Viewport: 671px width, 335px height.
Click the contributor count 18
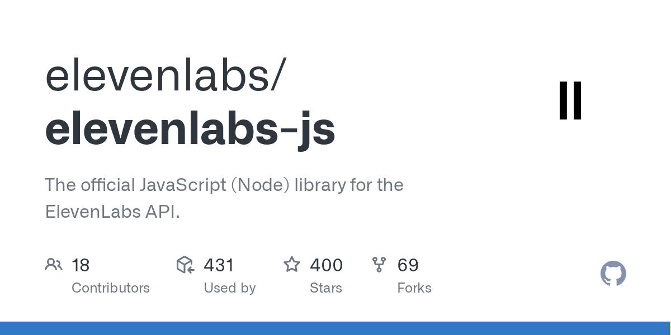pos(81,265)
